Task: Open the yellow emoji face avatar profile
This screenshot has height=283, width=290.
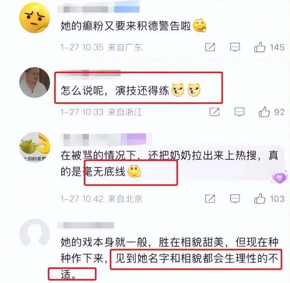Action: [x=35, y=18]
